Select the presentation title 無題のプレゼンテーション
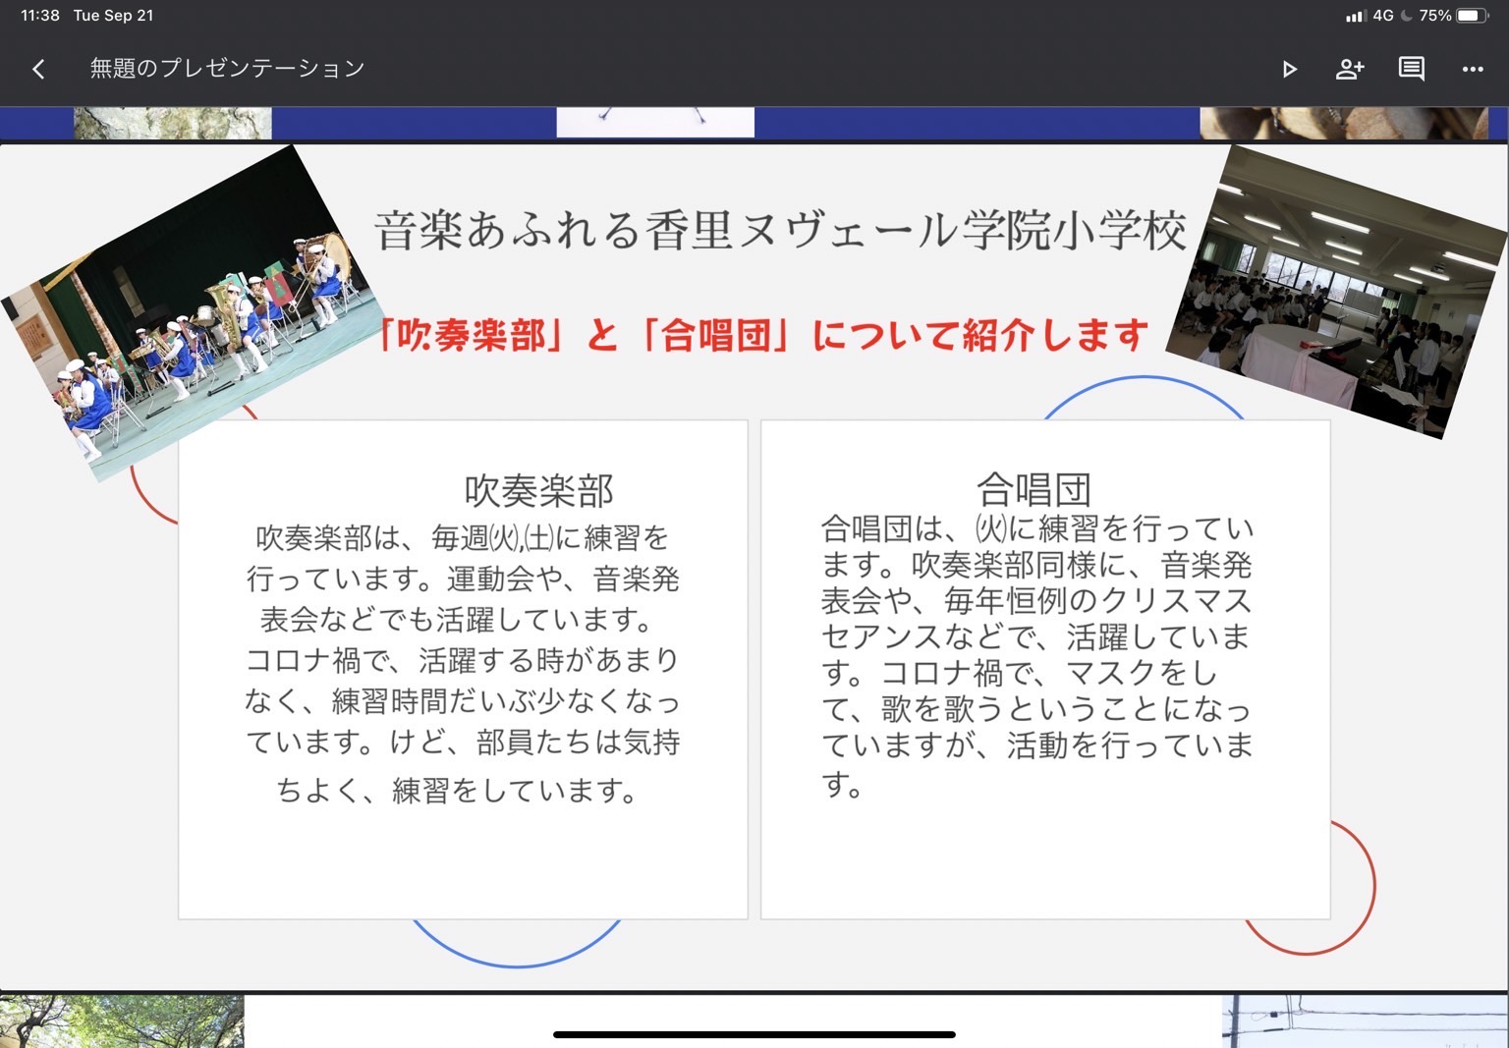 [228, 68]
